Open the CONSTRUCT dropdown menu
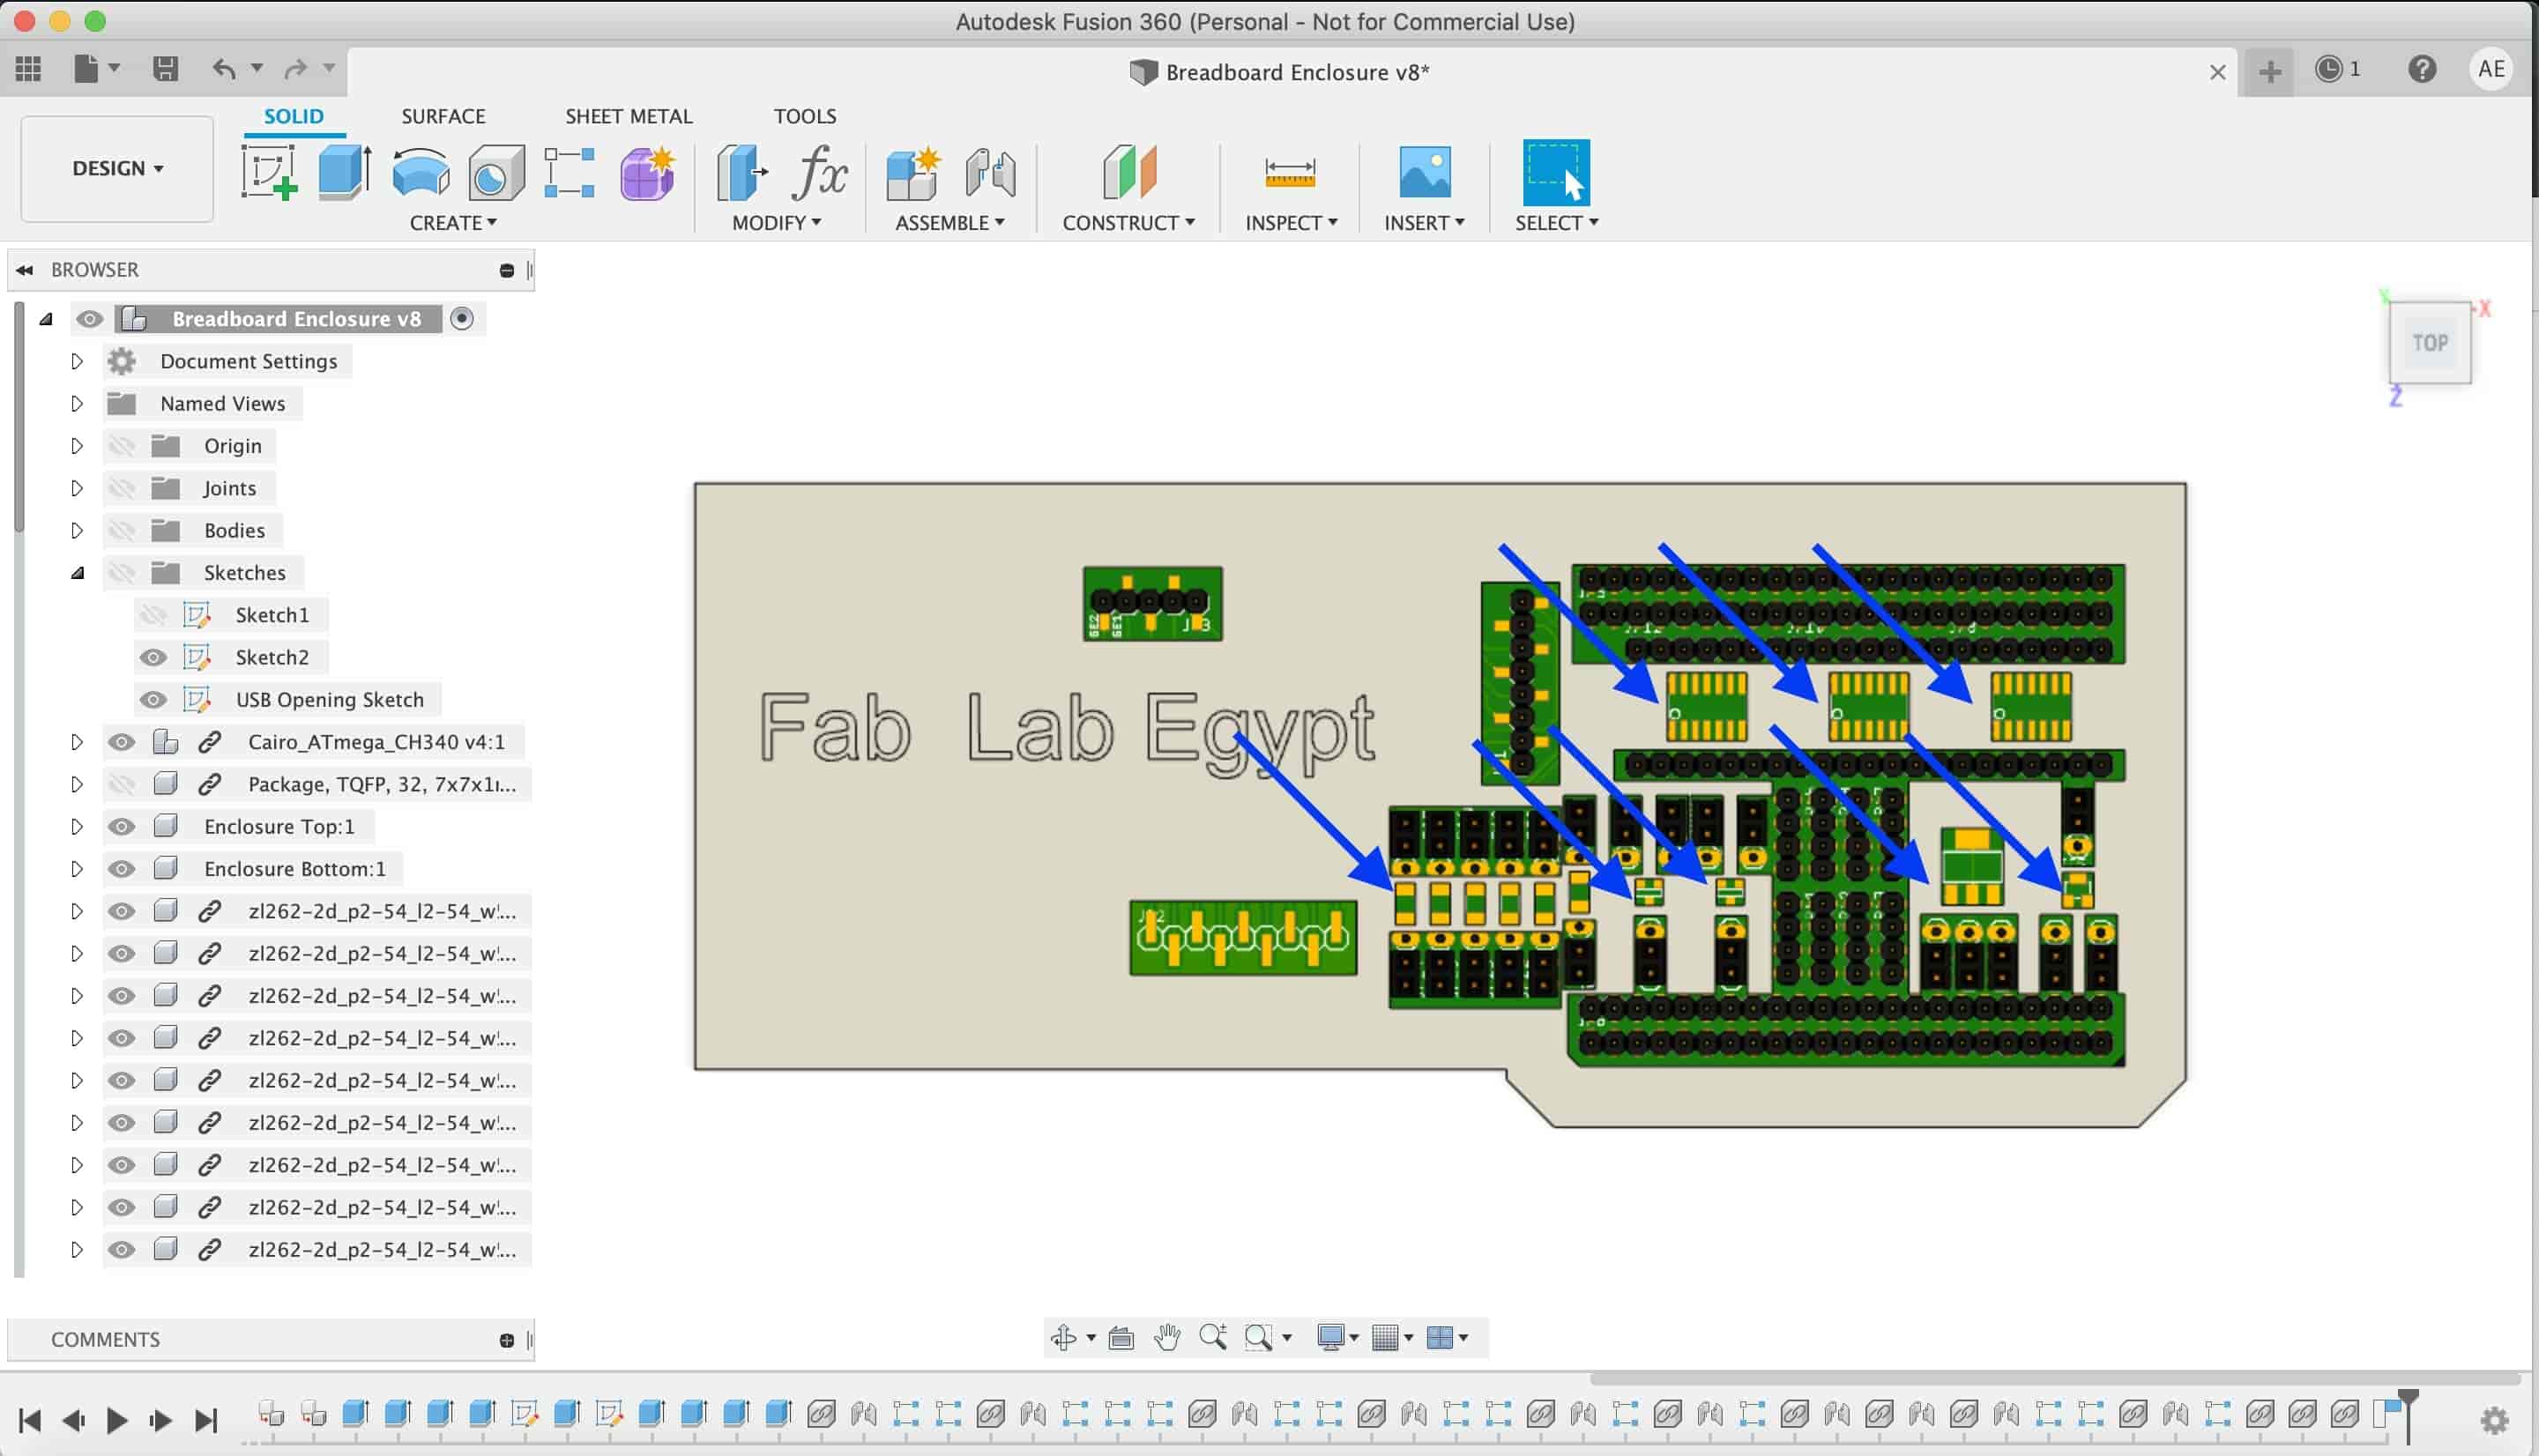The height and width of the screenshot is (1456, 2539). pos(1128,222)
